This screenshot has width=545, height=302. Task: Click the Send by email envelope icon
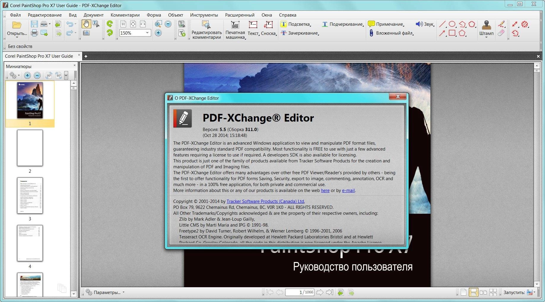44,33
